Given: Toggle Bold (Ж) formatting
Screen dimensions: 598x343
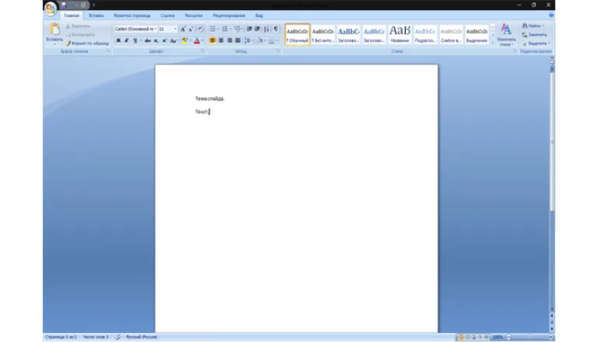Looking at the screenshot, I should pyautogui.click(x=118, y=40).
